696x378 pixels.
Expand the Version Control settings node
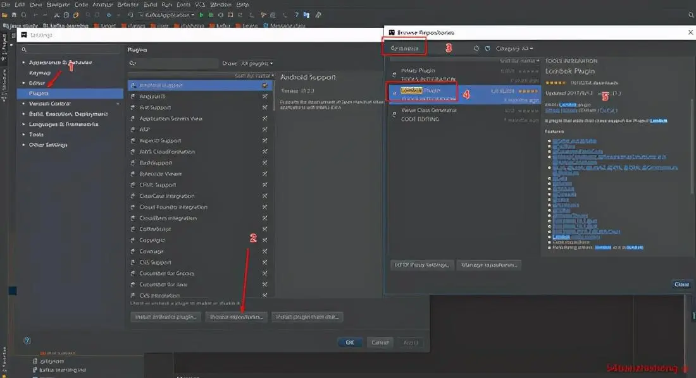tap(23, 104)
